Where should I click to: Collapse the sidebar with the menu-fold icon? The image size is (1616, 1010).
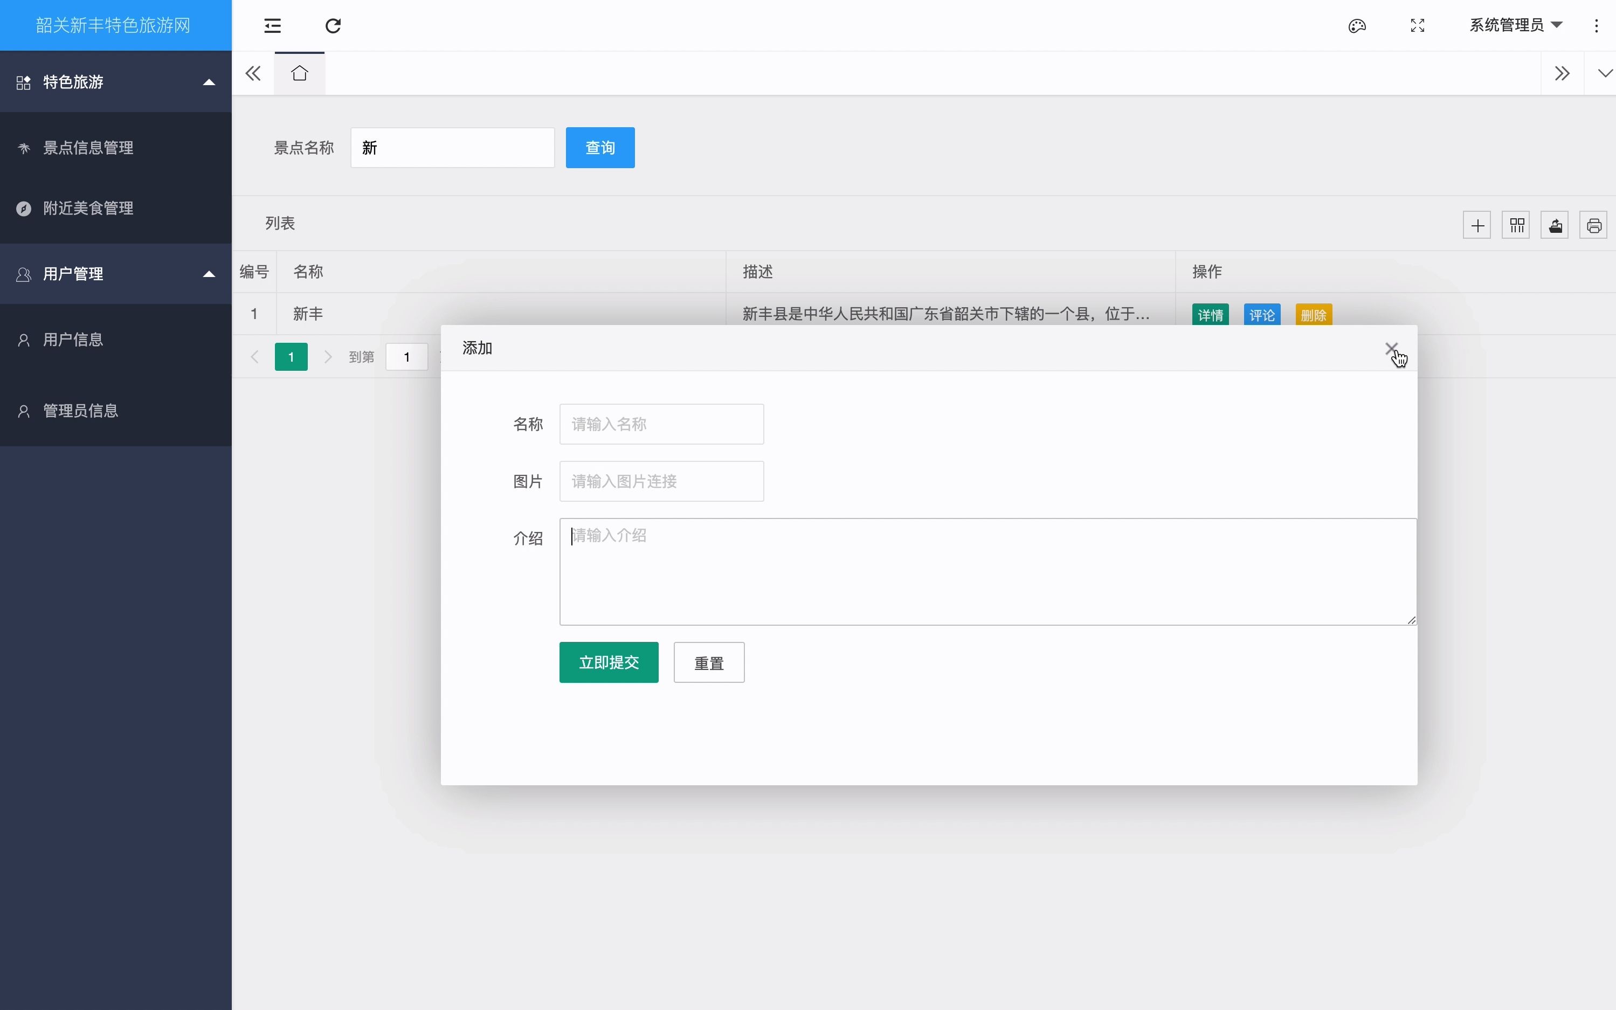pos(273,26)
